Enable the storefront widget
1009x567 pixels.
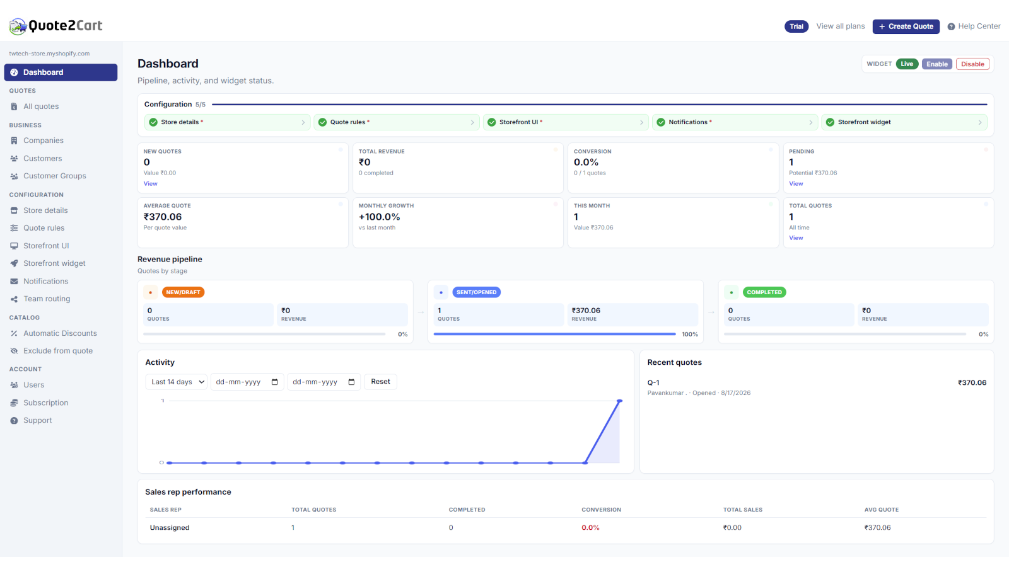point(936,64)
